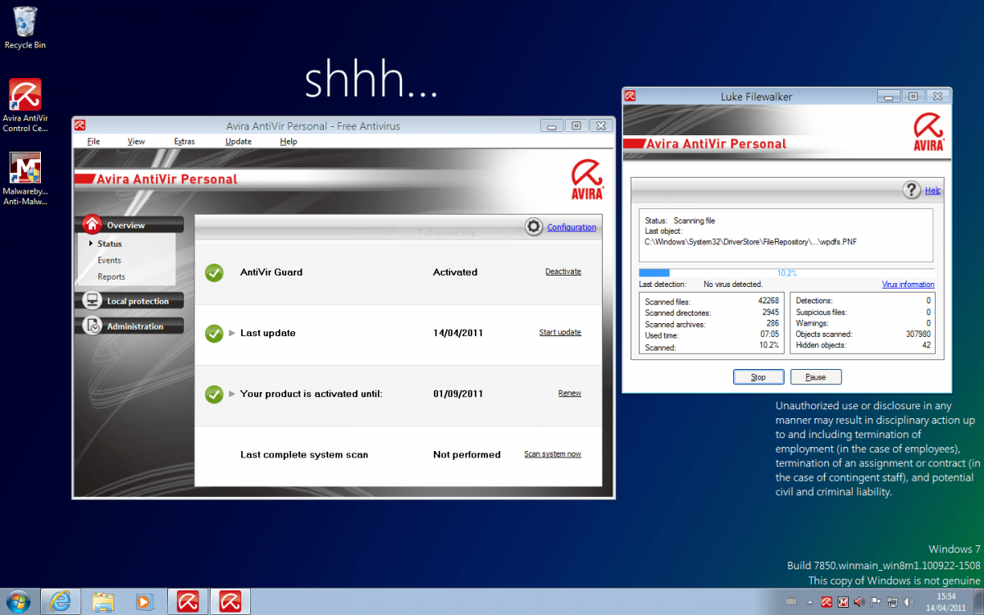
Task: Click the green check beside AntiVir Guard
Action: pos(214,272)
